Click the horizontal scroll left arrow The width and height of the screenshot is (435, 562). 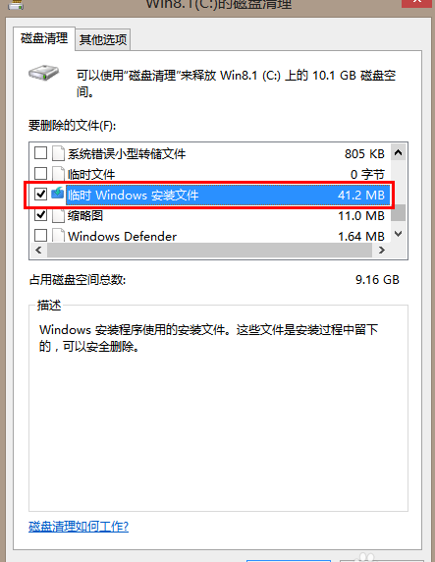pyautogui.click(x=38, y=250)
